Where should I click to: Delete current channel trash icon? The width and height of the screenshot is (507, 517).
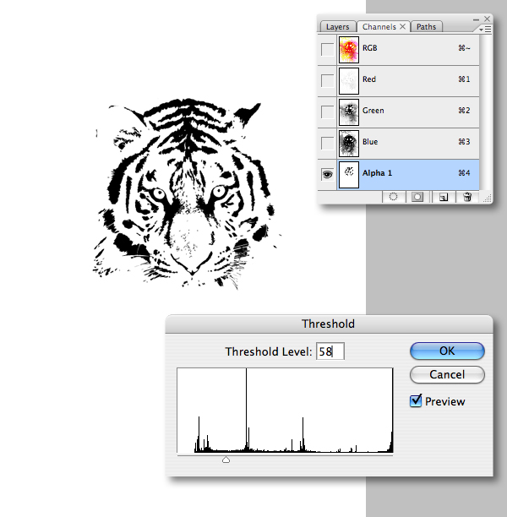point(467,197)
